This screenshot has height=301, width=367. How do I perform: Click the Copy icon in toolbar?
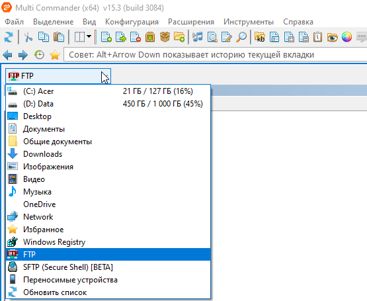coord(44,37)
